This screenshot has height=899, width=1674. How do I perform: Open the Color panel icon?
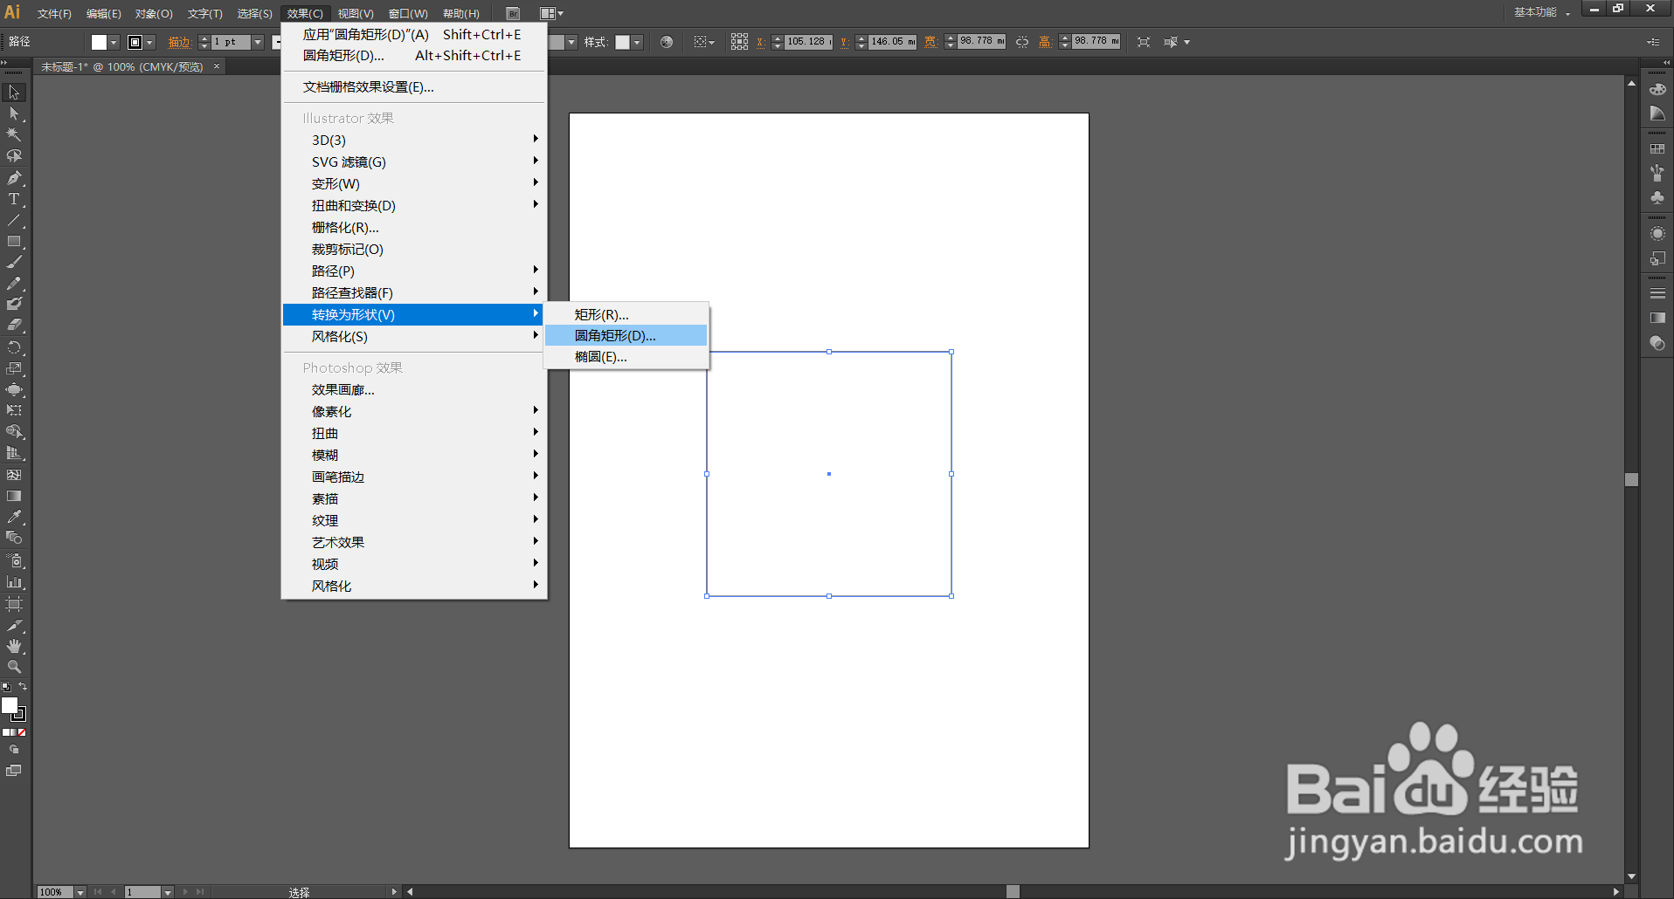[1657, 89]
